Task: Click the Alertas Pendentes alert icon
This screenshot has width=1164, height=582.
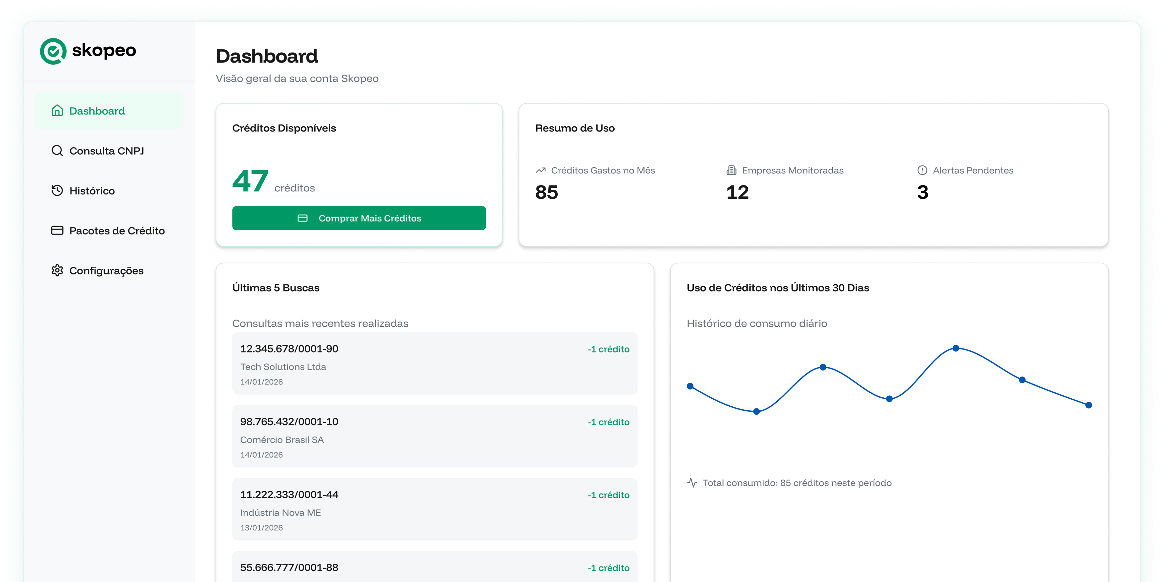Action: (922, 170)
